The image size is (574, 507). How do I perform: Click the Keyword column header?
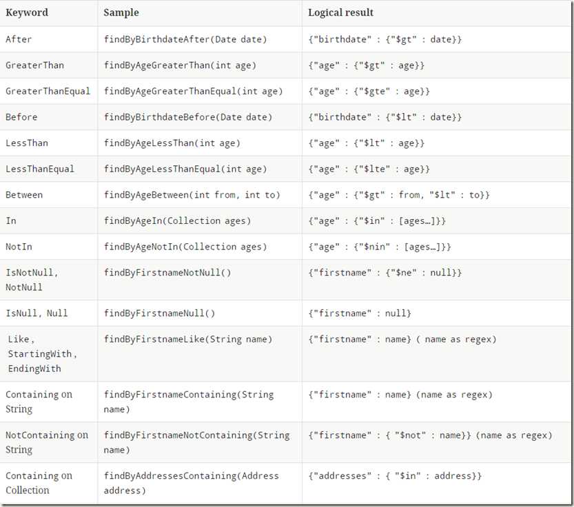27,12
